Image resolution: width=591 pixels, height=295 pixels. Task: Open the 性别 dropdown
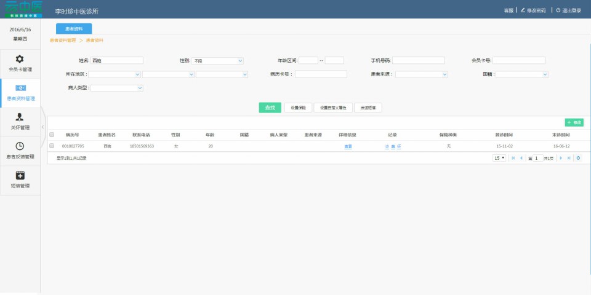218,61
